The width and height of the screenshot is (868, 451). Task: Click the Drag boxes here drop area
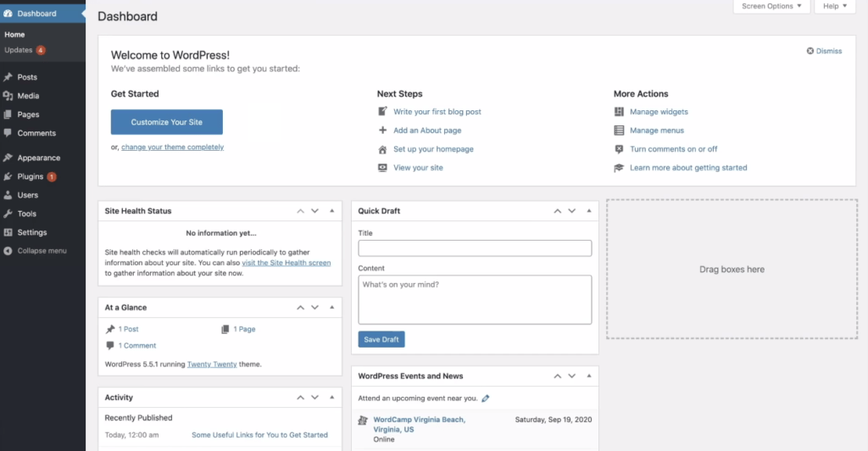(x=732, y=269)
